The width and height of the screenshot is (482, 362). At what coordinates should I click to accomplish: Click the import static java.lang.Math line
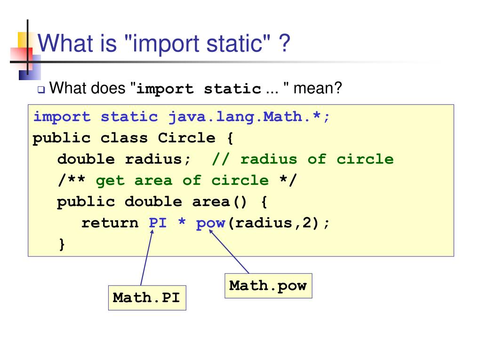point(181,117)
